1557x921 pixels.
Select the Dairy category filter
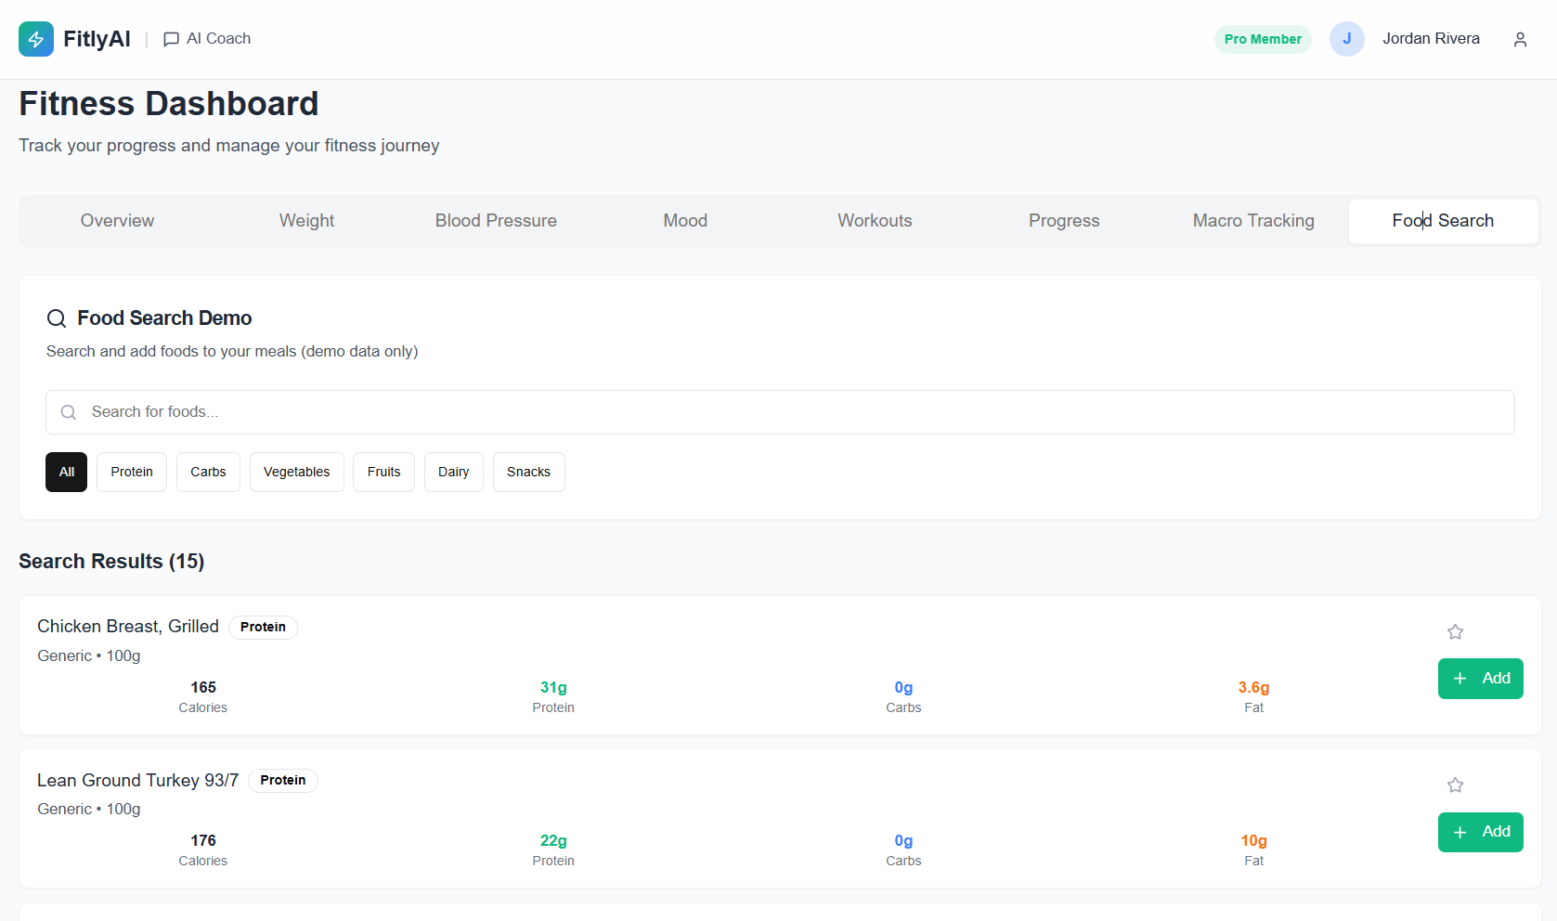pyautogui.click(x=453, y=472)
